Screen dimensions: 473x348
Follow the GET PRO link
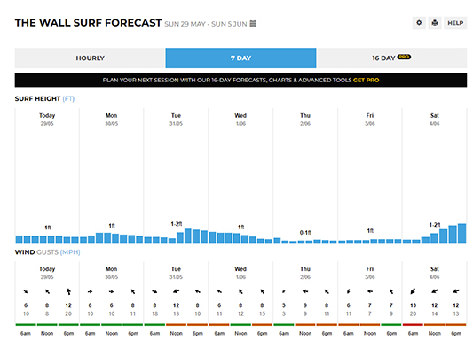coord(366,80)
